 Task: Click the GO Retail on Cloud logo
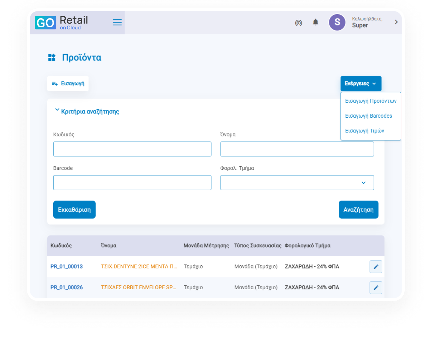tap(62, 23)
